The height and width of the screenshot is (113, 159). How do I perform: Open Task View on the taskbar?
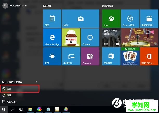(x=21, y=109)
